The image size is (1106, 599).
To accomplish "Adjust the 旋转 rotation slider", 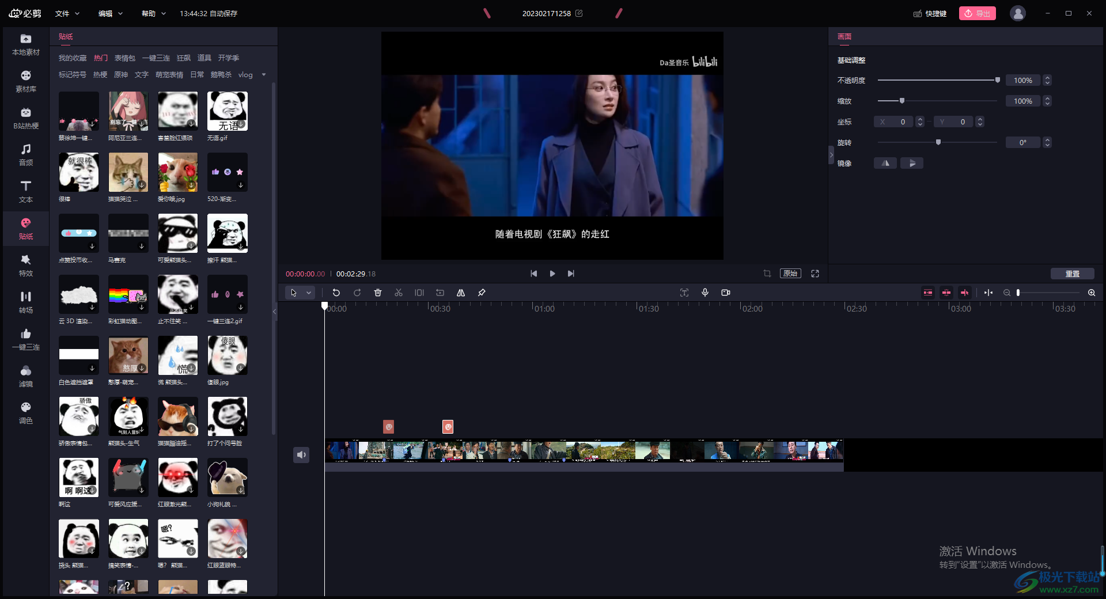I will tap(938, 142).
